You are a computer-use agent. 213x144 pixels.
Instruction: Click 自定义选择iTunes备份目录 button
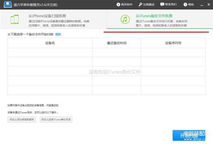(x=56, y=119)
